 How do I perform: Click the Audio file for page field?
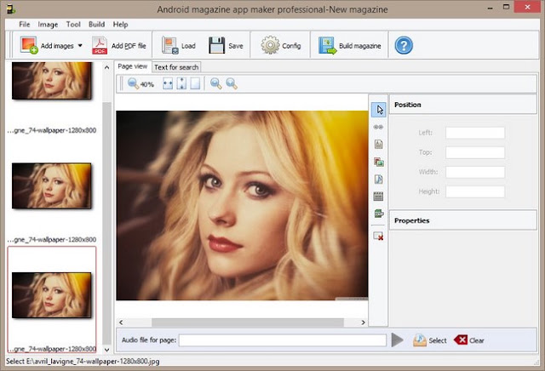(x=282, y=340)
